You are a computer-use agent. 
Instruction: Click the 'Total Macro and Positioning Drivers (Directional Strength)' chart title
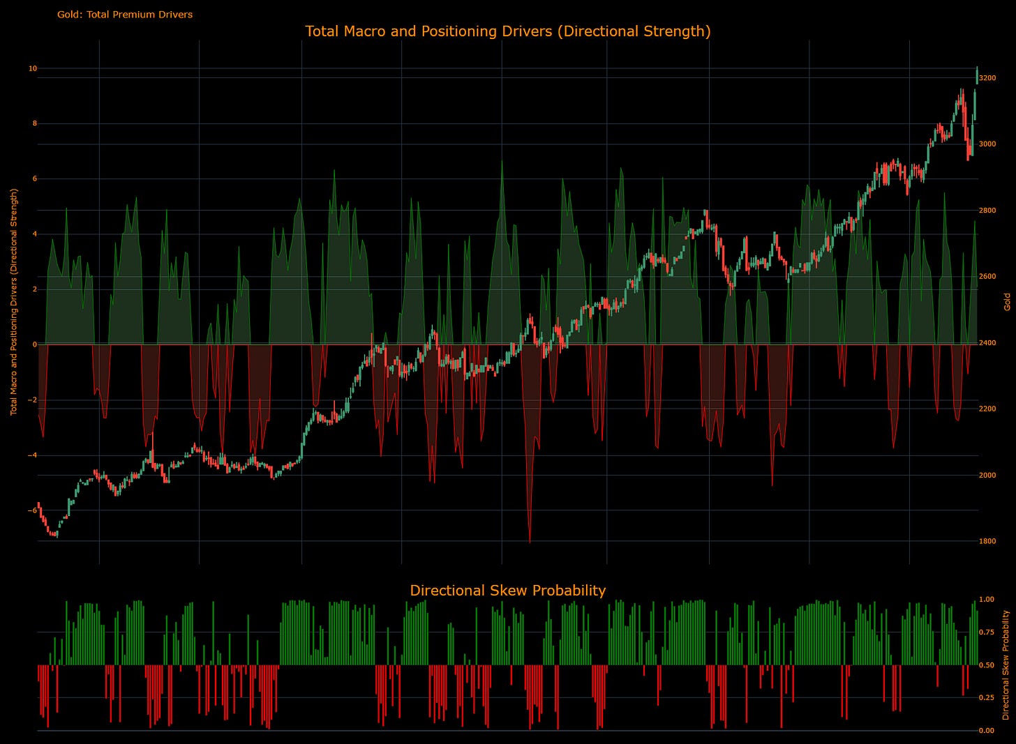point(508,31)
